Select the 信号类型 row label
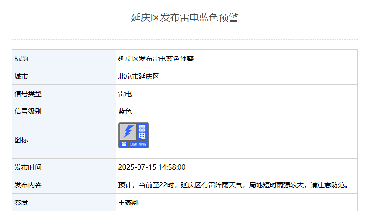 pyautogui.click(x=28, y=94)
